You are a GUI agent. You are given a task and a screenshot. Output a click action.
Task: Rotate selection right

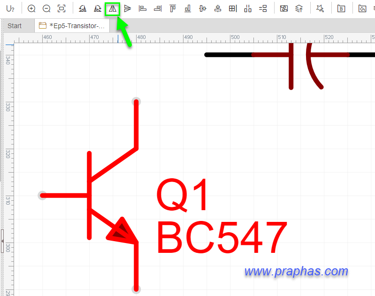click(98, 9)
